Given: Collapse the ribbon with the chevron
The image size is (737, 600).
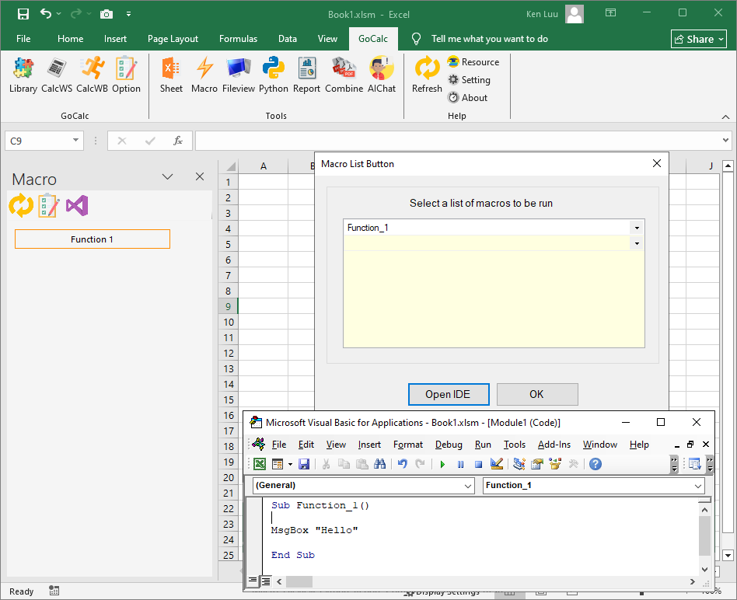Looking at the screenshot, I should [x=725, y=117].
